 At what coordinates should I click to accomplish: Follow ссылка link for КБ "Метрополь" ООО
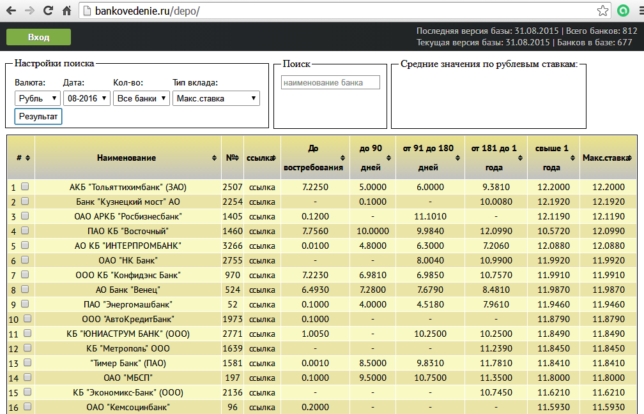tap(262, 349)
